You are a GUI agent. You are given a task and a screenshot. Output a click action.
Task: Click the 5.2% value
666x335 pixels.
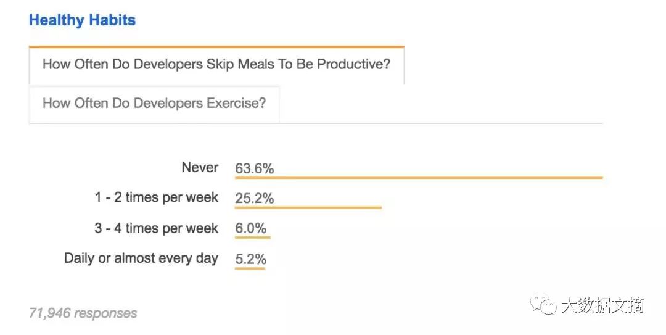click(x=250, y=259)
